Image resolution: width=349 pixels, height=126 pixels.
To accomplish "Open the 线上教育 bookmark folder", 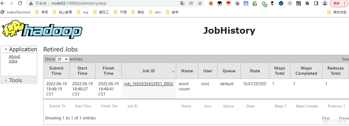I will click(x=62, y=12).
